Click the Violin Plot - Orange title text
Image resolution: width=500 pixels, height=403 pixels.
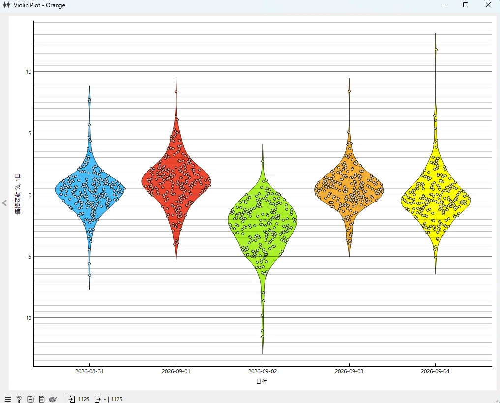pyautogui.click(x=39, y=5)
